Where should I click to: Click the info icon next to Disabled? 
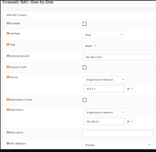coord(8,23)
